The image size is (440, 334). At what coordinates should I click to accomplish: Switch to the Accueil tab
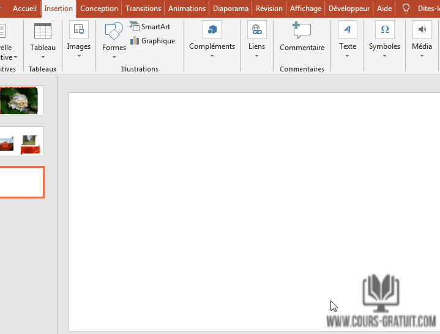24,9
